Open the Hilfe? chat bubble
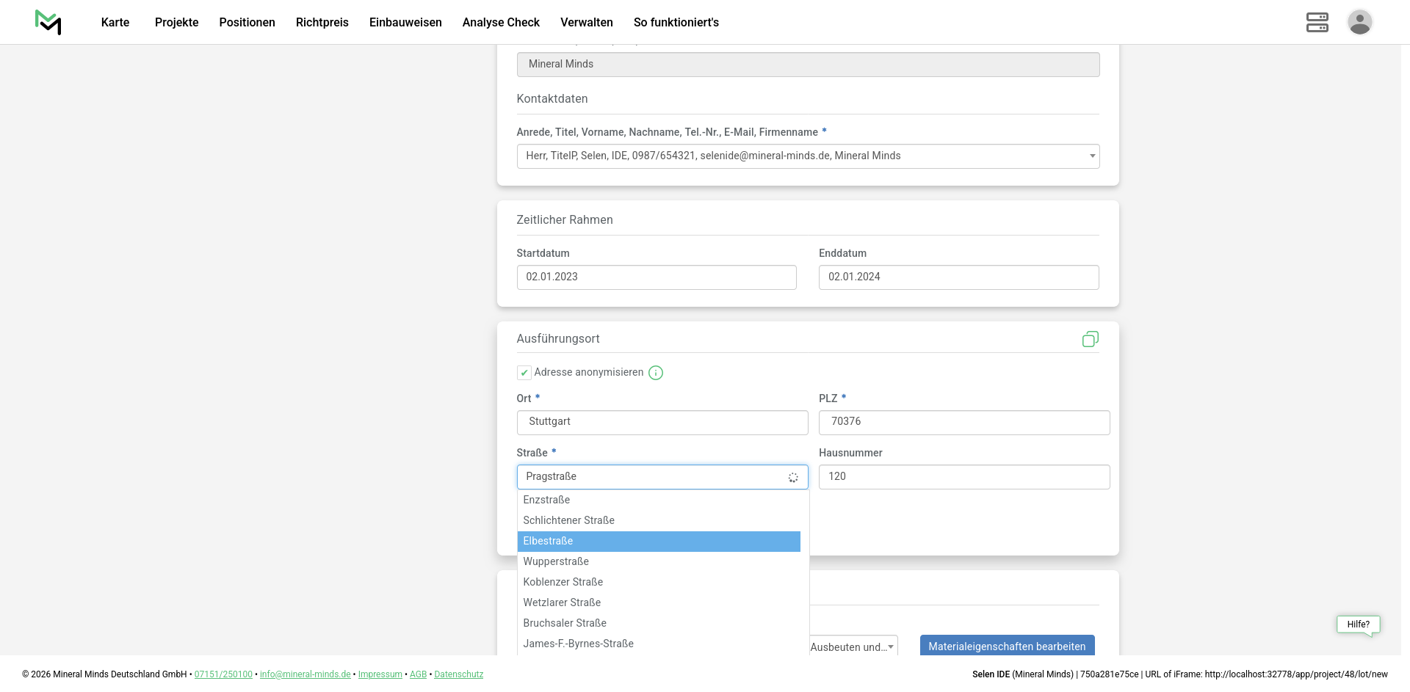The height and width of the screenshot is (692, 1410). 1358,624
